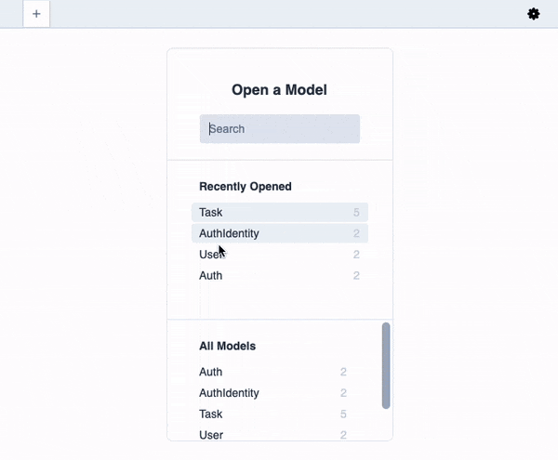Click Task's record count in All Models

pyautogui.click(x=343, y=414)
